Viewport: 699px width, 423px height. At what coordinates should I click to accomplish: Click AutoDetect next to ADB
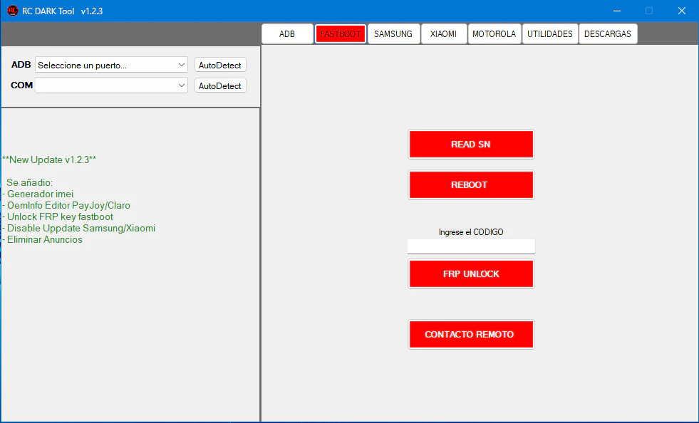(x=220, y=65)
